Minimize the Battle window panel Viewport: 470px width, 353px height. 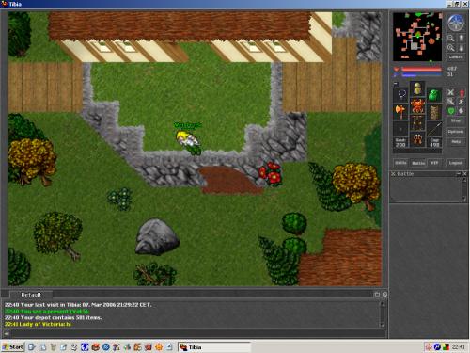[x=459, y=173]
